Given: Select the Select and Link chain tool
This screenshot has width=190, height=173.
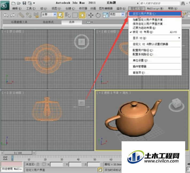Looking at the screenshot, I should coord(21,15).
